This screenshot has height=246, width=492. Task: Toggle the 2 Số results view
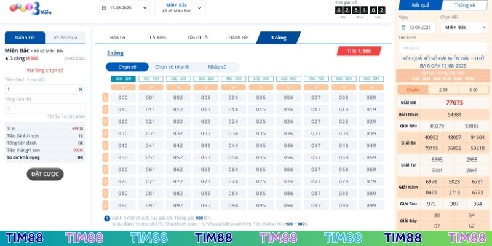443,89
